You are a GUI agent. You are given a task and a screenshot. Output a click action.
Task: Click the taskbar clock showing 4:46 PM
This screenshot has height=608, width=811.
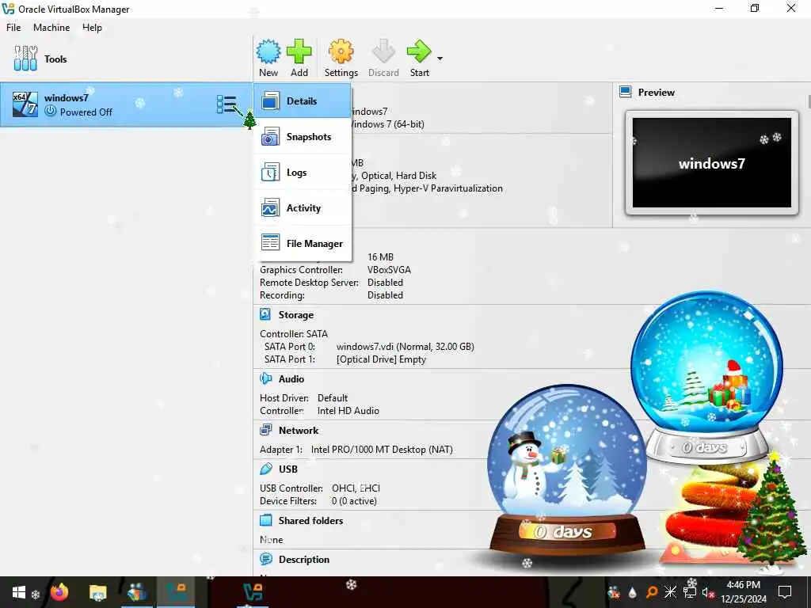[743, 585]
